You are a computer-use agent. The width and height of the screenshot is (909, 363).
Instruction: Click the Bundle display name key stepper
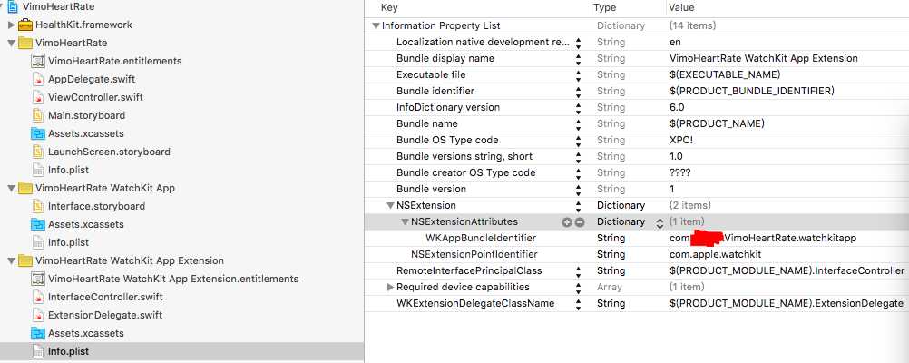point(578,59)
